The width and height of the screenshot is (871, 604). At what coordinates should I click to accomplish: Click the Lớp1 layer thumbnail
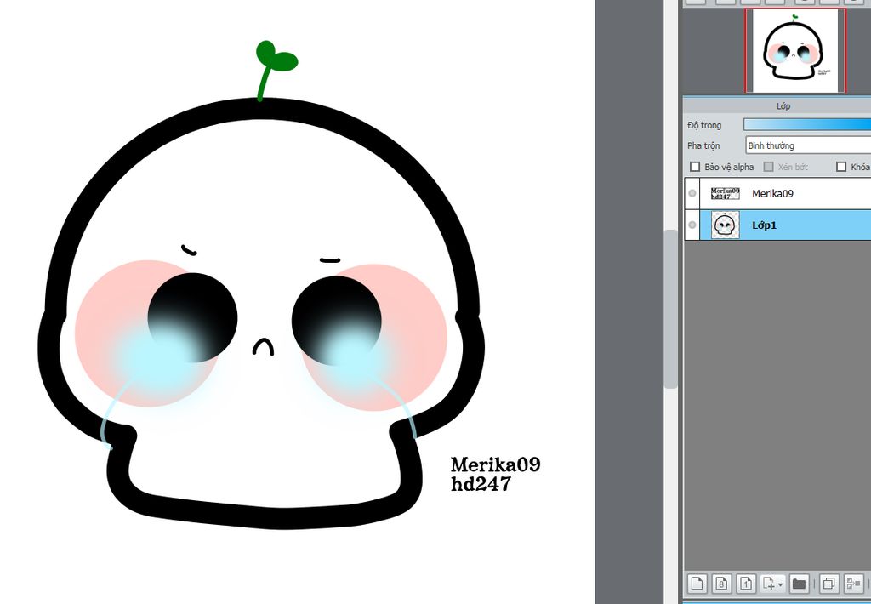(725, 225)
